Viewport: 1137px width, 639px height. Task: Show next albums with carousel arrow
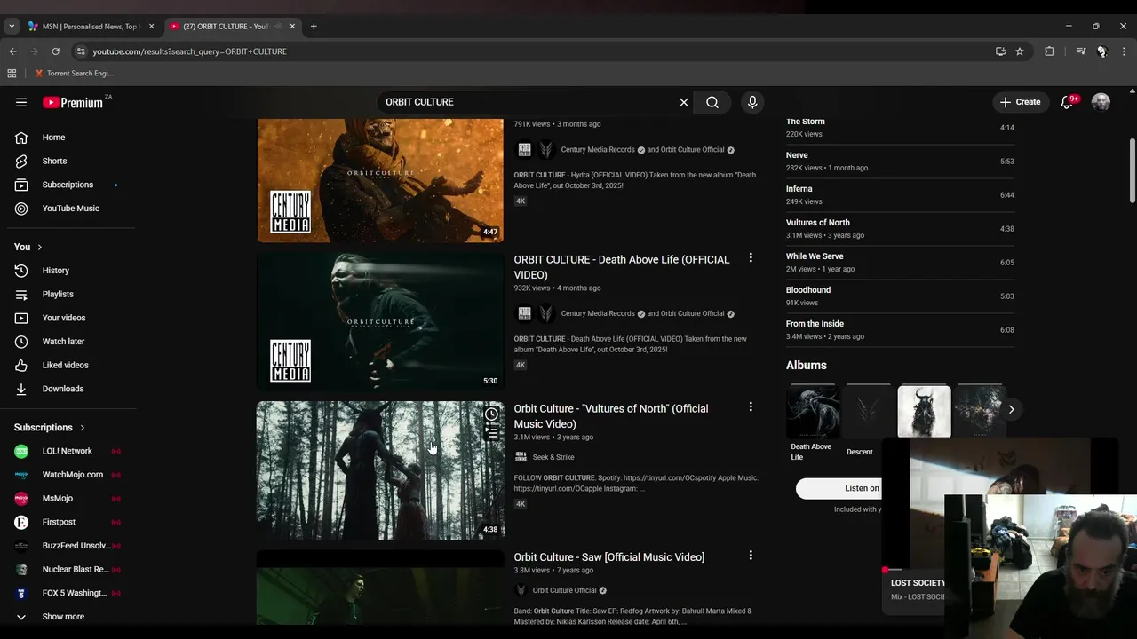point(1011,409)
